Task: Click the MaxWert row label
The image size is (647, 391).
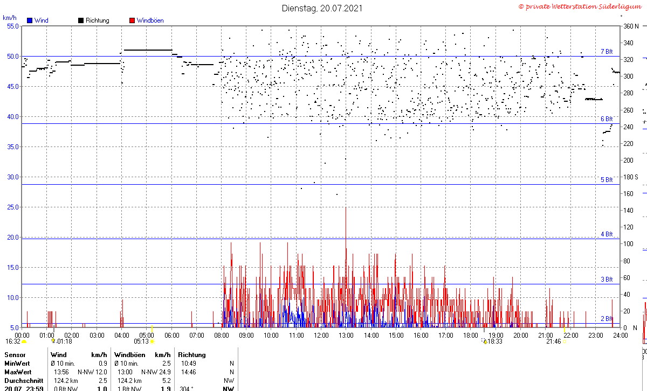Action: pyautogui.click(x=17, y=372)
